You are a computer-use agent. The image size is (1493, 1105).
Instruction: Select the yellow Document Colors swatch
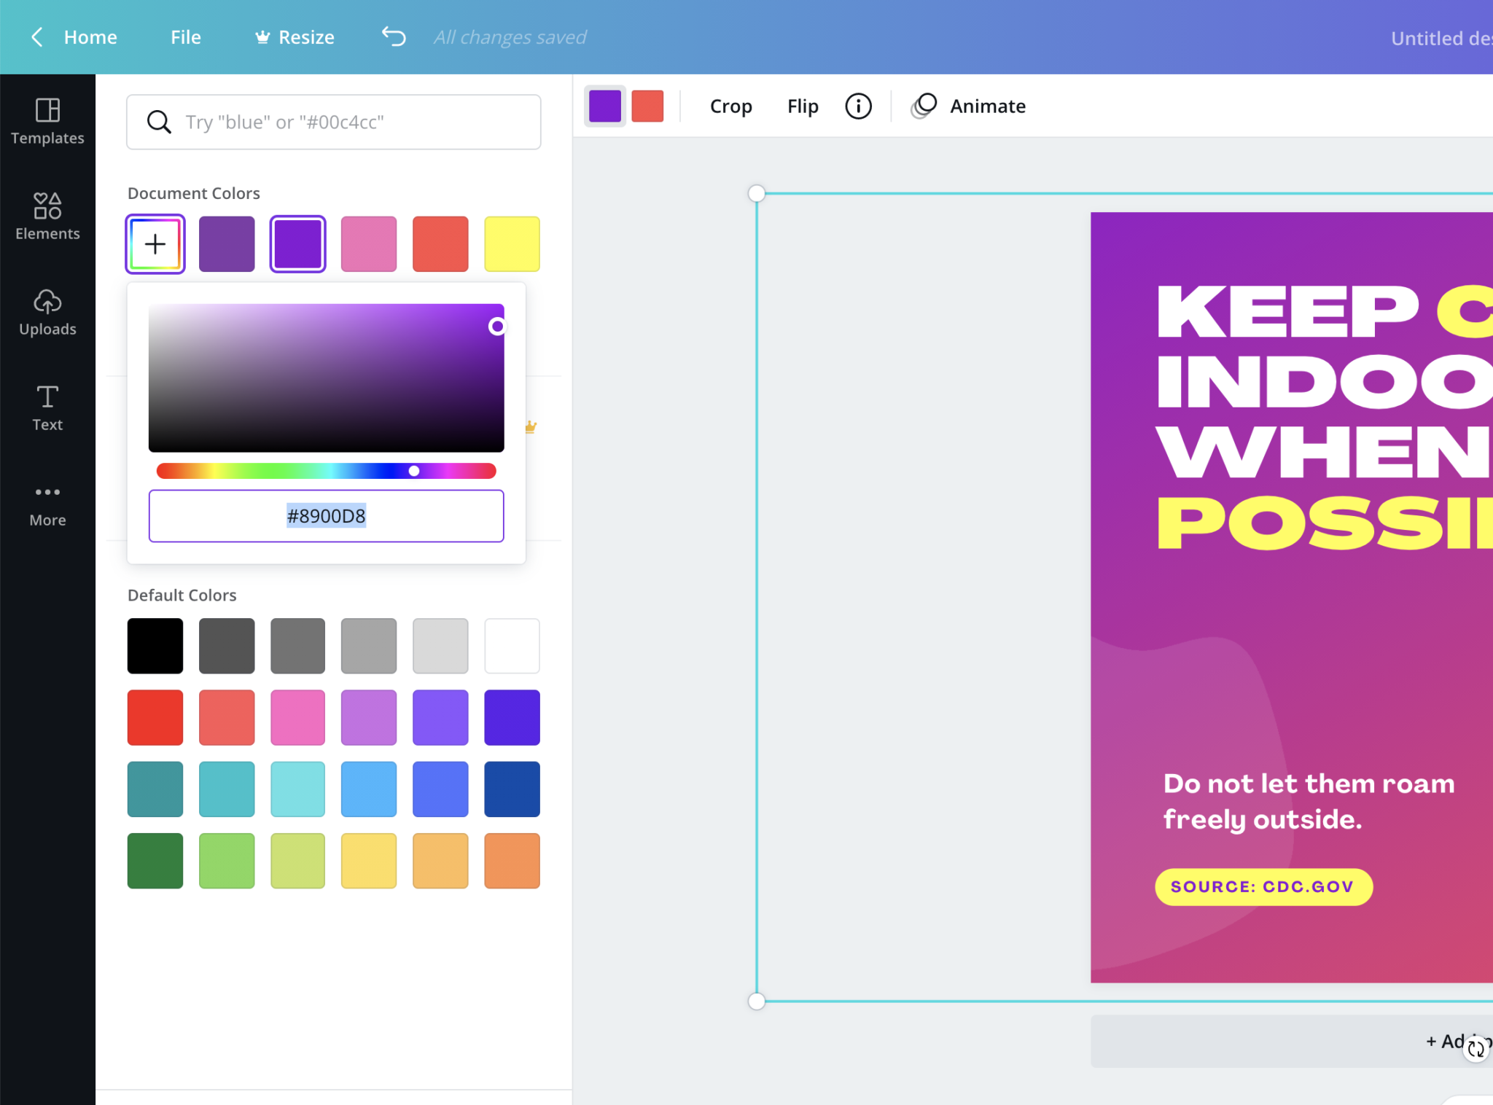coord(512,243)
